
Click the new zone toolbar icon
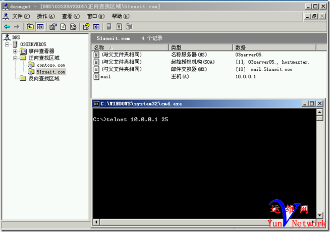pos(129,27)
